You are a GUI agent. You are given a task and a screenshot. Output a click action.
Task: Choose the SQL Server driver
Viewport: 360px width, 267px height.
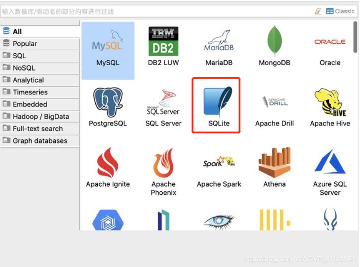pos(163,108)
